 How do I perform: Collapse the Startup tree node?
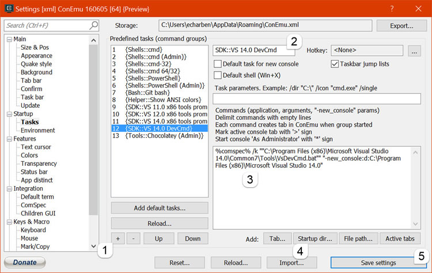(x=9, y=114)
